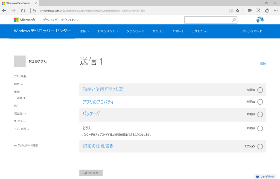Image resolution: width=280 pixels, height=179 pixels.
Task: Open 価格と使用可能状況 section
Action: (103, 89)
